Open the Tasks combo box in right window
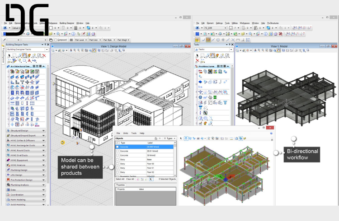Viewport: 339px width, 221px height. click(214, 50)
